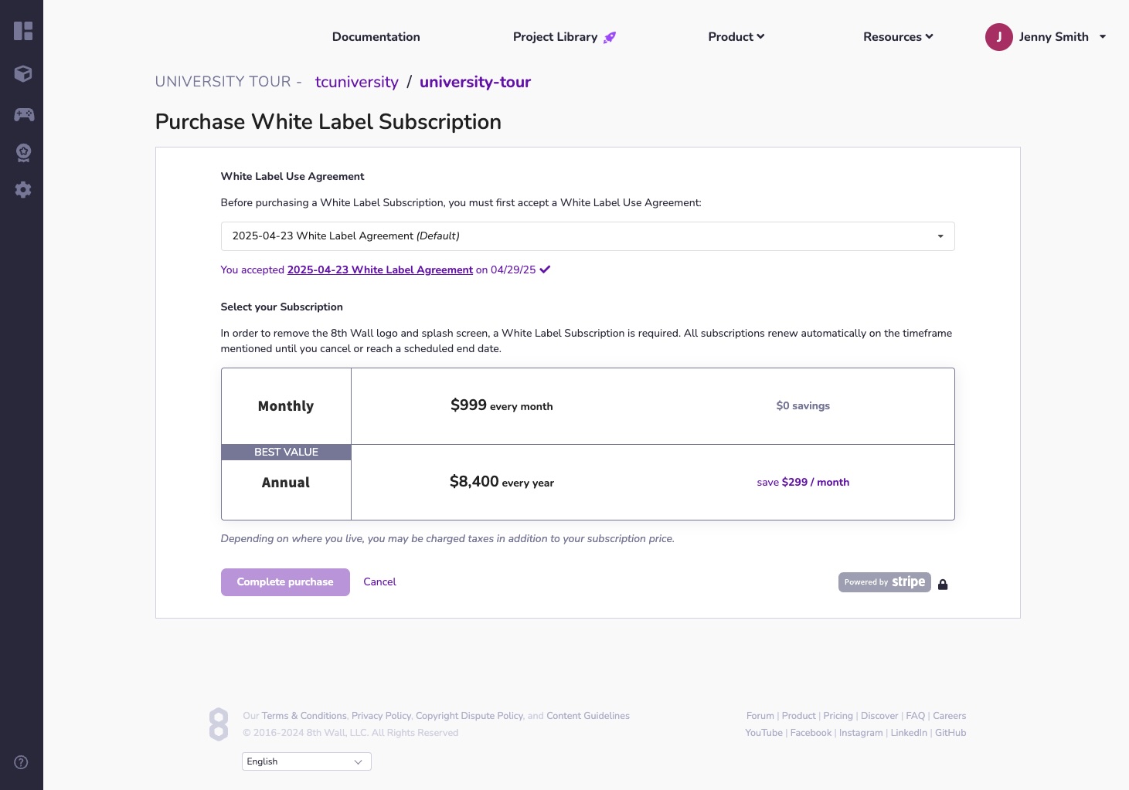Viewport: 1129px width, 790px height.
Task: Open the dashboard icon in sidebar
Action: [x=23, y=31]
